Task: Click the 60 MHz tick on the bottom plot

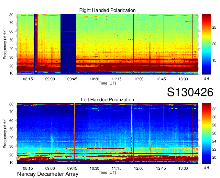Action: pos(11,121)
